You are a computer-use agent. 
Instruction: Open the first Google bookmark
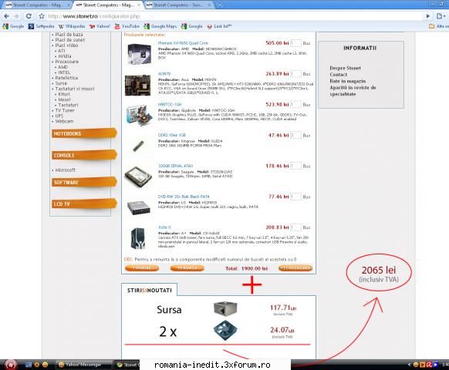(x=13, y=26)
